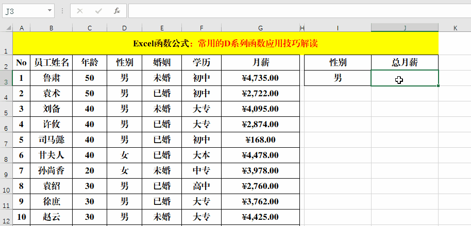Screen dimensions: 471x226
Task: Click the salary cell ¥2,760.00
Action: 260,186
